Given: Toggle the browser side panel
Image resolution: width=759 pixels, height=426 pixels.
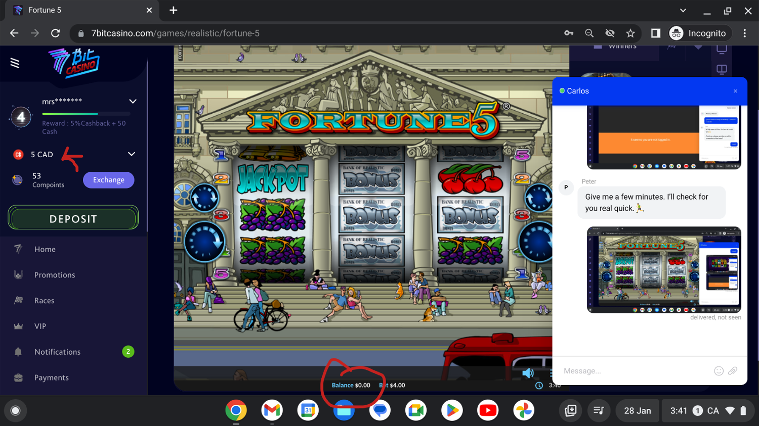Looking at the screenshot, I should [x=655, y=33].
